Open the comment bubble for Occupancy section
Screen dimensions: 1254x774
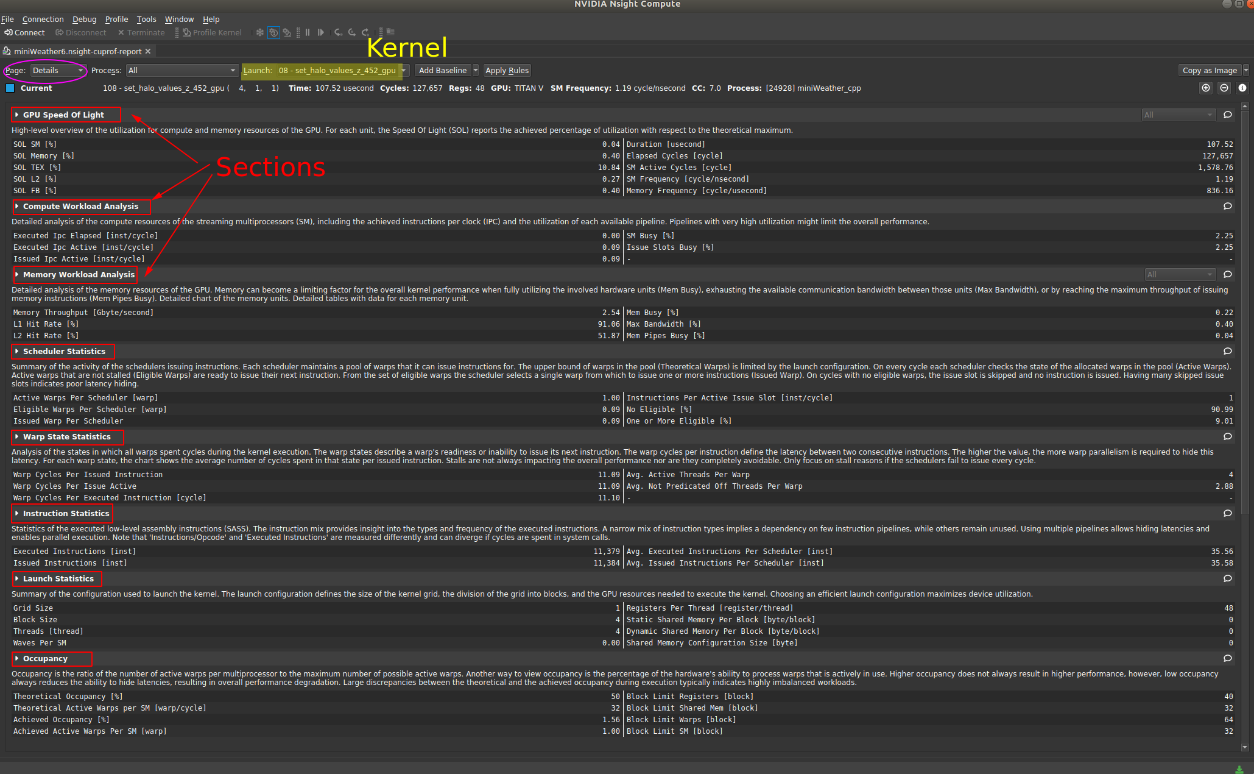point(1227,658)
